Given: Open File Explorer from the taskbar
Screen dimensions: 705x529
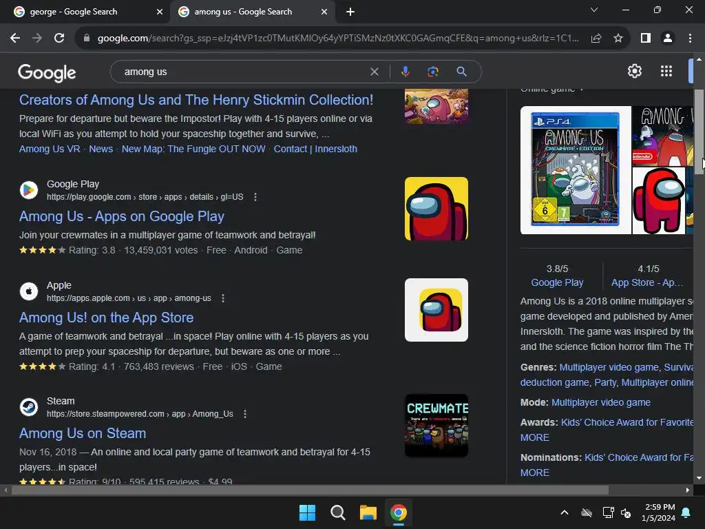Looking at the screenshot, I should pos(368,512).
